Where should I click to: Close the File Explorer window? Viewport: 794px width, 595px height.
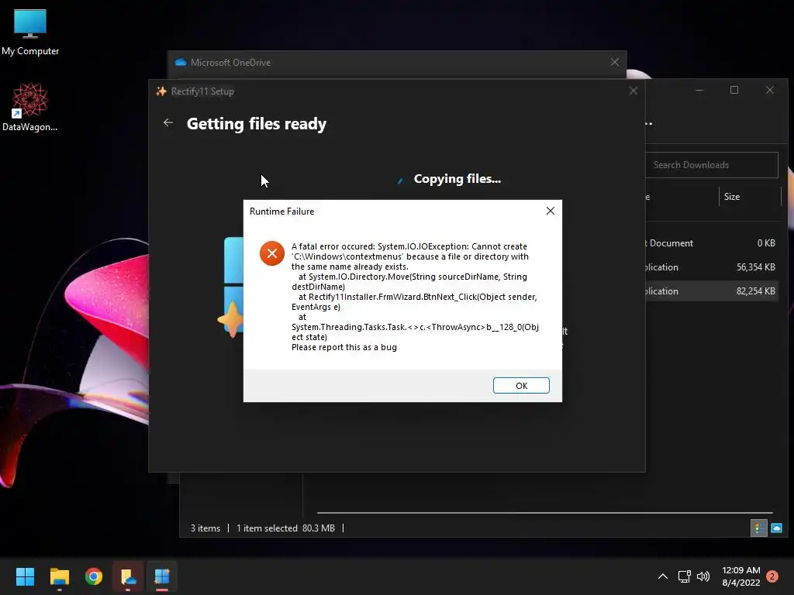(770, 90)
